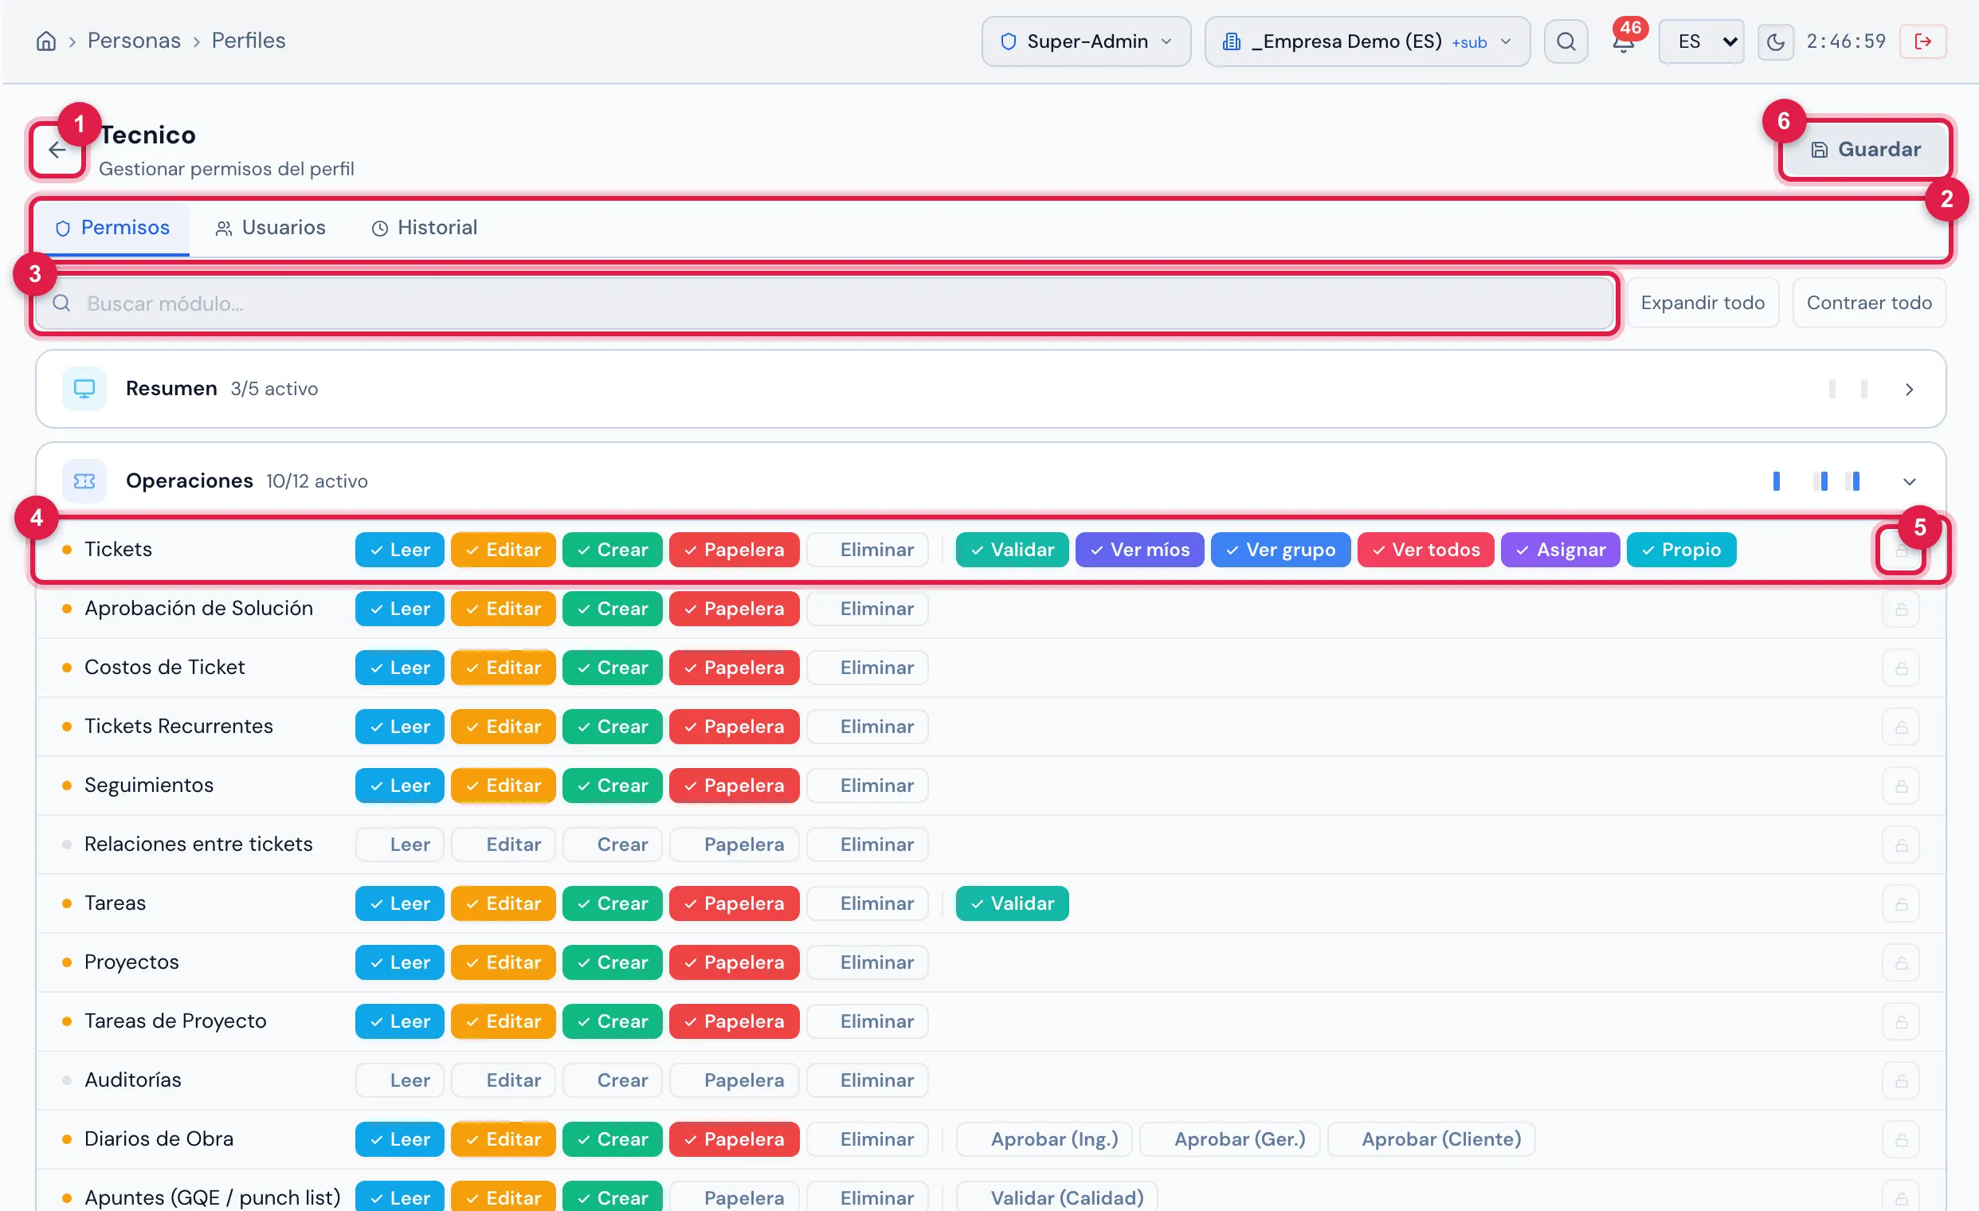Viewport: 1979px width, 1211px height.
Task: Toggle dark mode with the moon icon
Action: point(1775,41)
